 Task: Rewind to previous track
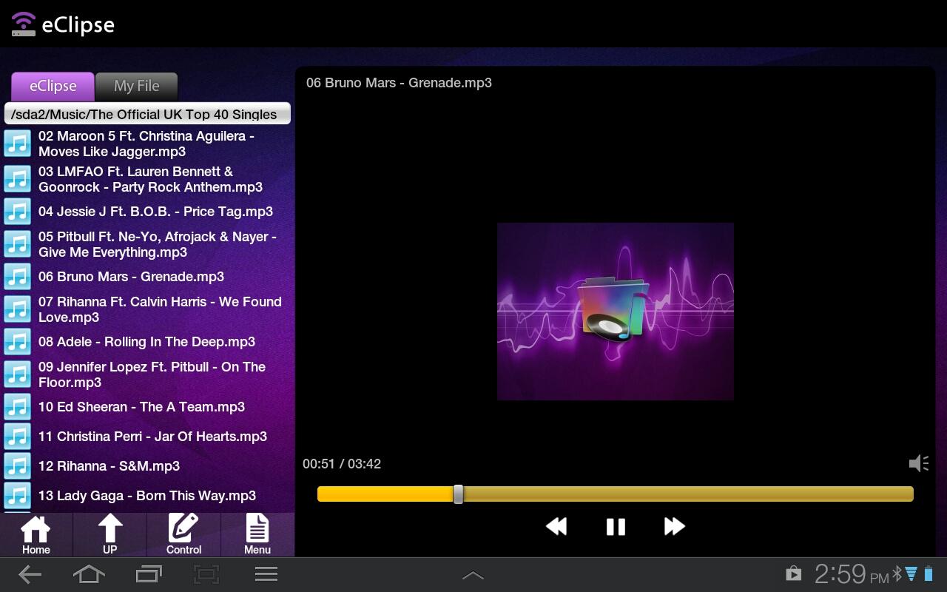pyautogui.click(x=556, y=526)
